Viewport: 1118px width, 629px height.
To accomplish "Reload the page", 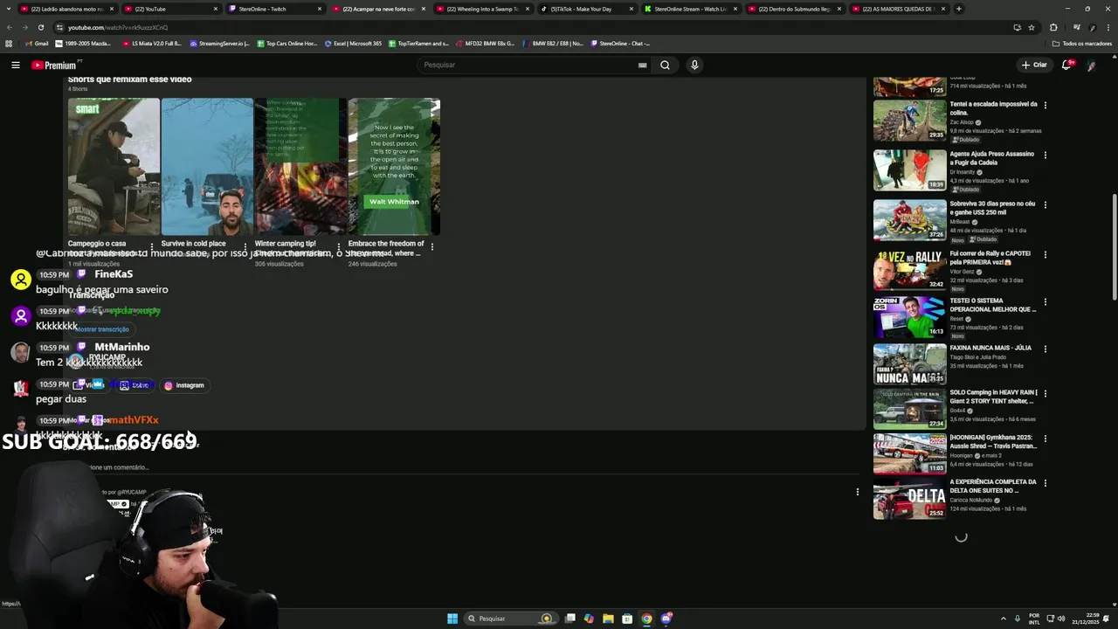I will click(x=40, y=27).
